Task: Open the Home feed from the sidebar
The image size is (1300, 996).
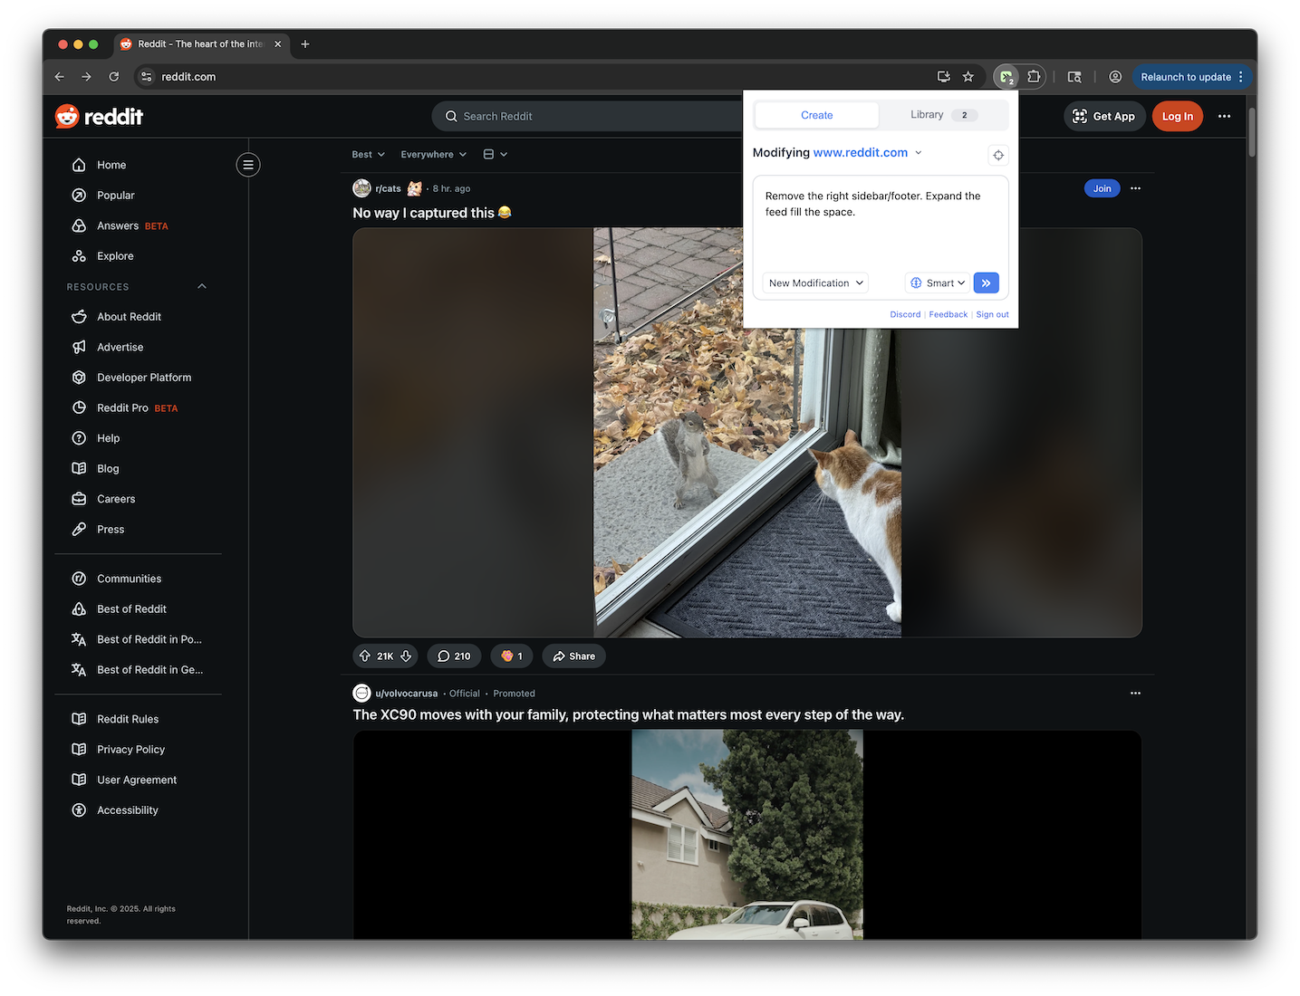Action: [111, 165]
